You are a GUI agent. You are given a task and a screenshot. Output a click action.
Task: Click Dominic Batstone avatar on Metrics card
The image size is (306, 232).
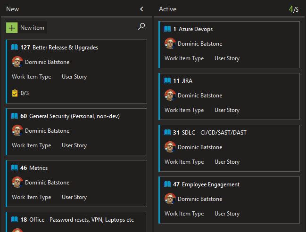pos(17,182)
